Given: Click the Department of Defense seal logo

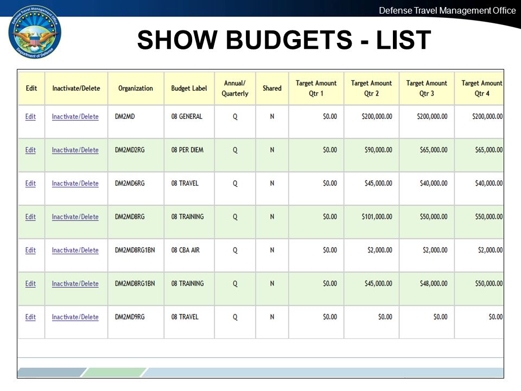Looking at the screenshot, I should (x=35, y=32).
